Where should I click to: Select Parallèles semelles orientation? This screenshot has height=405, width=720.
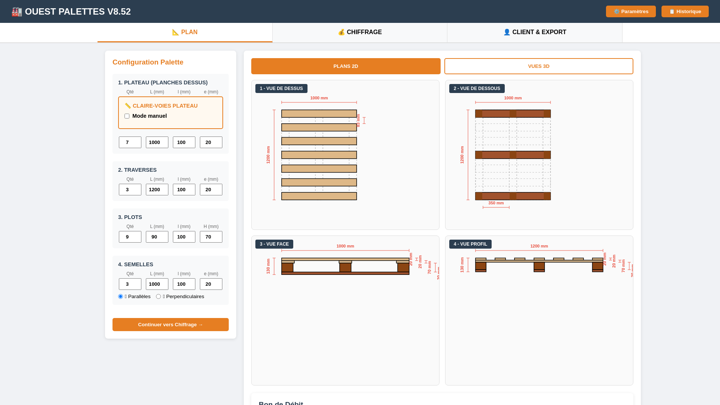(121, 297)
